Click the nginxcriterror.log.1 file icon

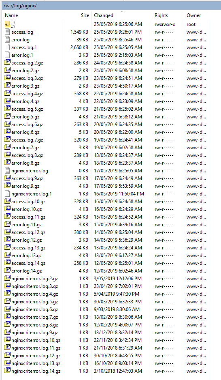pos(7,194)
